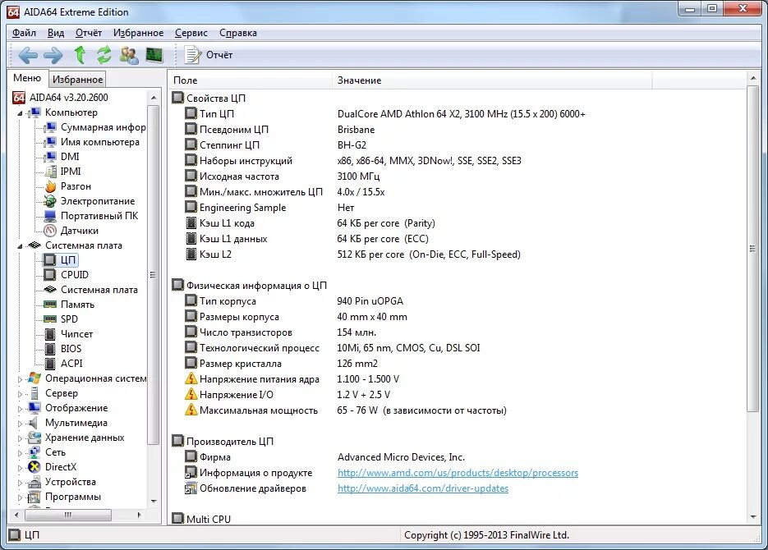
Task: Select Электропитание tree entry
Action: tap(90, 201)
